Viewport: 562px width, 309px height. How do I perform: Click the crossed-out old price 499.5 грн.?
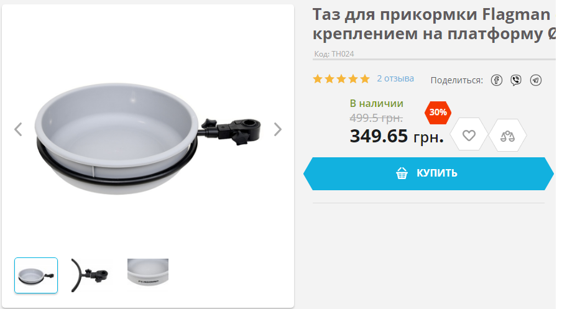click(376, 118)
